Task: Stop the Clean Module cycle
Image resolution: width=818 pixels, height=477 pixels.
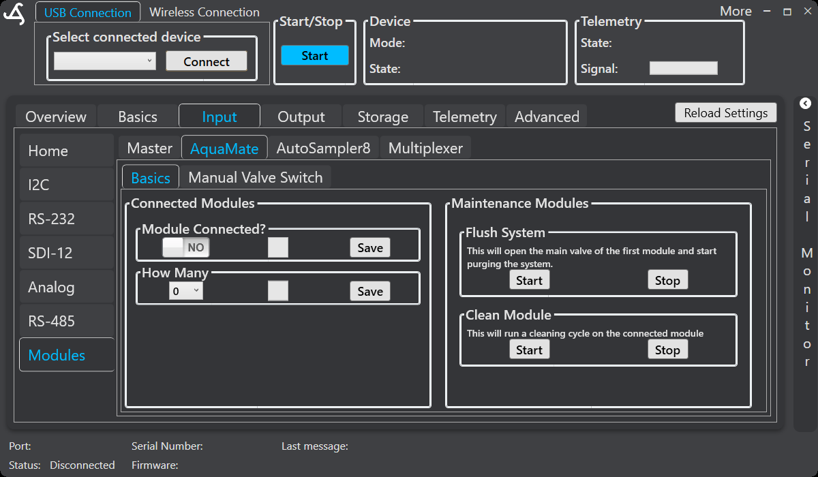Action: tap(667, 350)
